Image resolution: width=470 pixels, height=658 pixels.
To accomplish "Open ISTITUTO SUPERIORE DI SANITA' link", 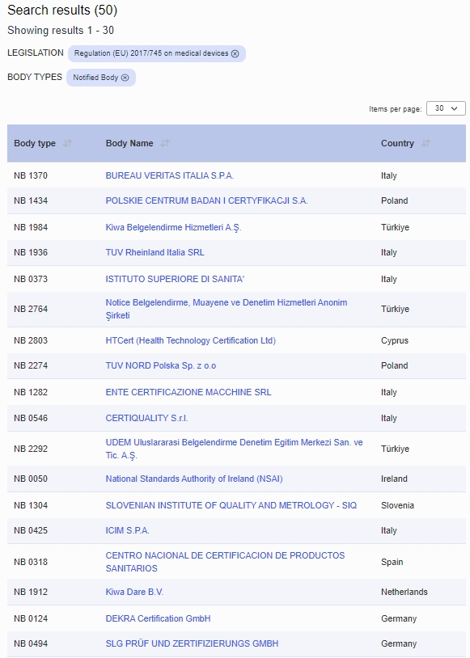I will click(x=175, y=279).
